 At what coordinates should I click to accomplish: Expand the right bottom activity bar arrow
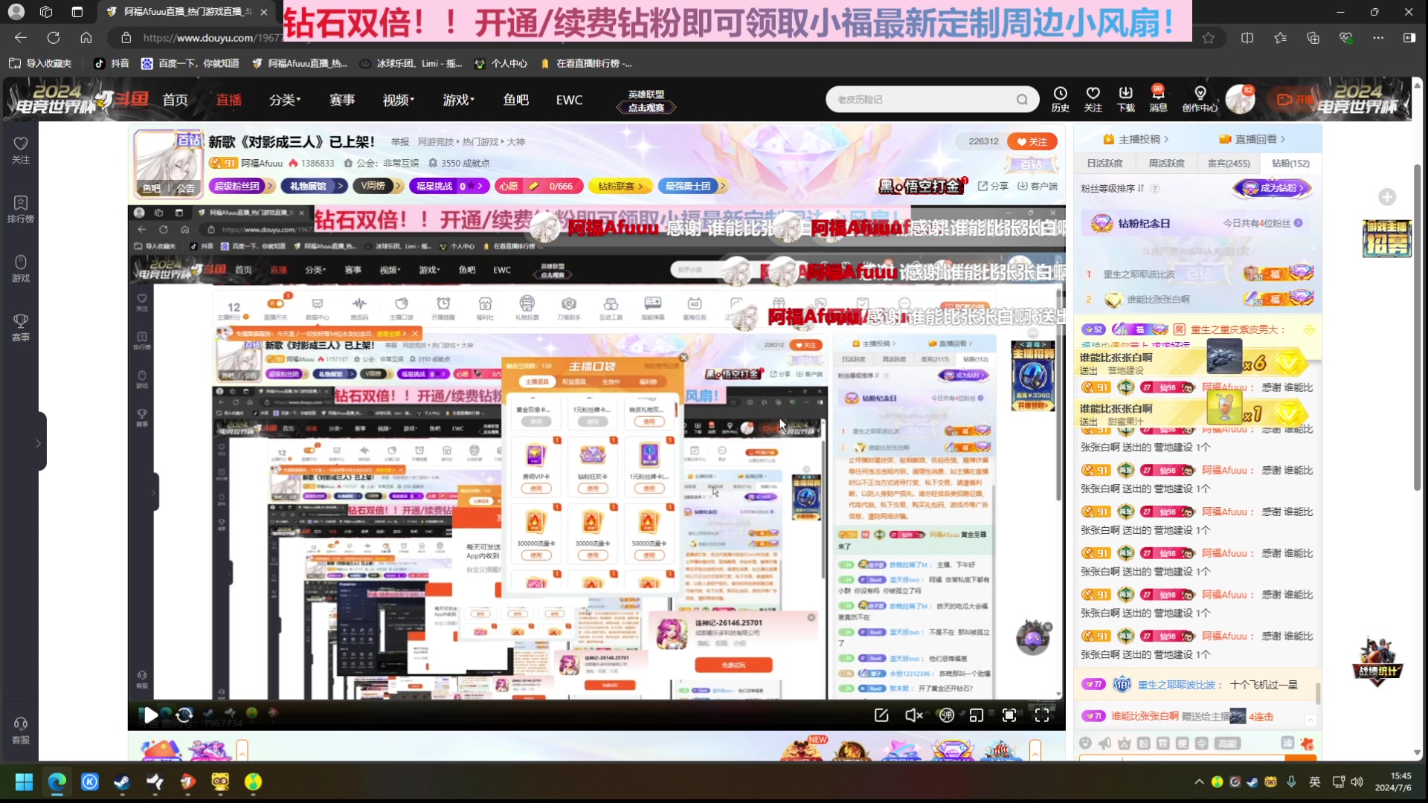pos(1035,752)
